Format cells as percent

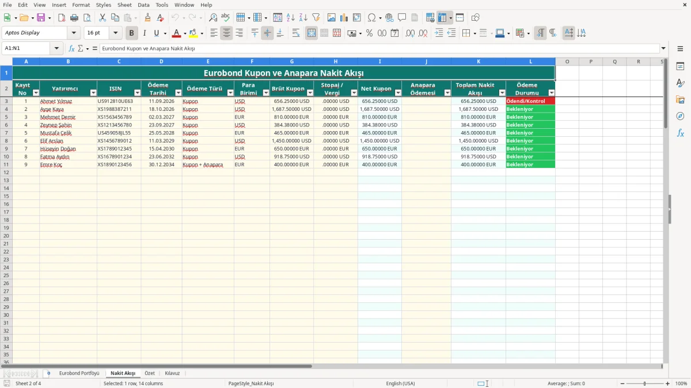tap(370, 33)
